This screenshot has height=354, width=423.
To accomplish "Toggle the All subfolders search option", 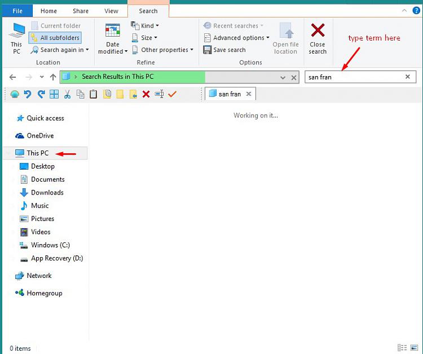I will click(55, 38).
